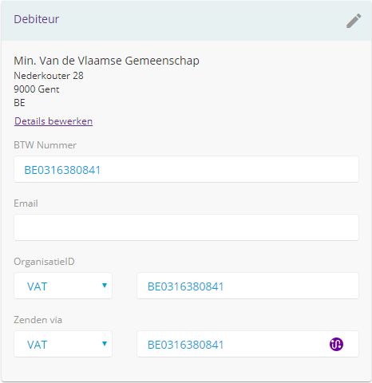The height and width of the screenshot is (383, 372).
Task: Click the Email field label
Action: (x=26, y=203)
